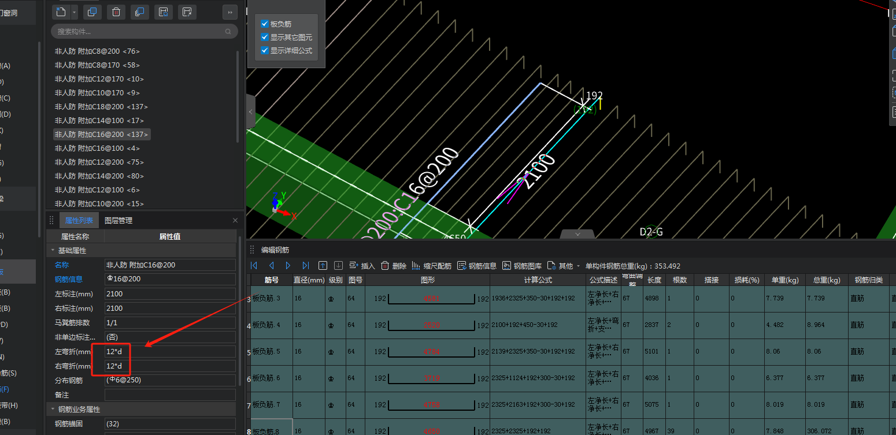Toggle the 显示详细公式 checkbox
Image resolution: width=896 pixels, height=435 pixels.
click(265, 50)
